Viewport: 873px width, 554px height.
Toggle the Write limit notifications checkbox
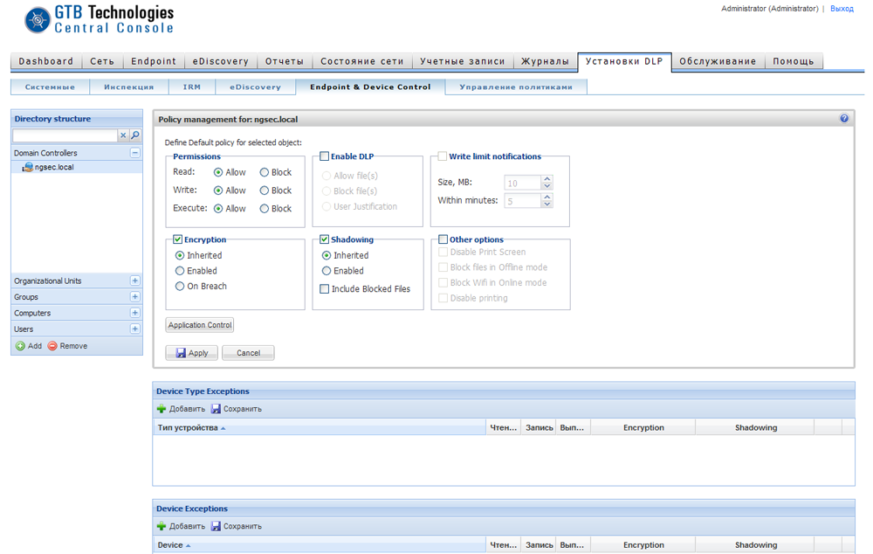coord(442,156)
